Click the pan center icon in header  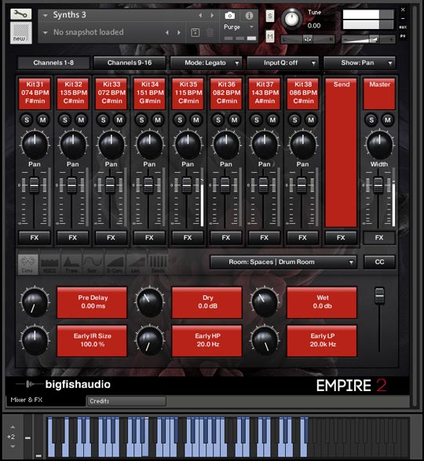pos(308,39)
